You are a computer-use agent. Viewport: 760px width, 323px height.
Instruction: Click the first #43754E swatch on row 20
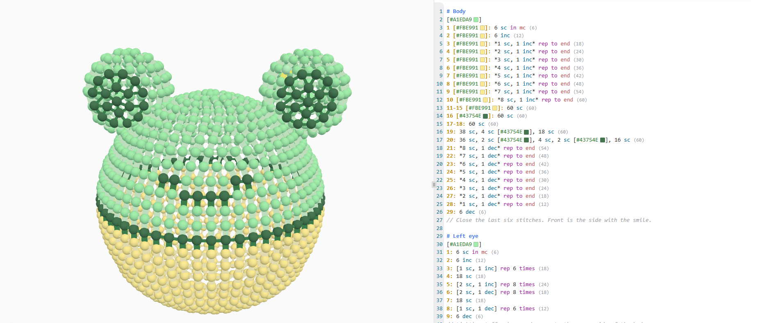(527, 140)
